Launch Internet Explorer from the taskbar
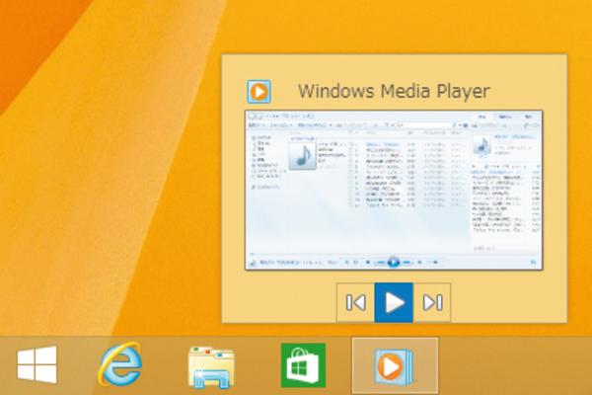592x395 pixels. (x=120, y=364)
